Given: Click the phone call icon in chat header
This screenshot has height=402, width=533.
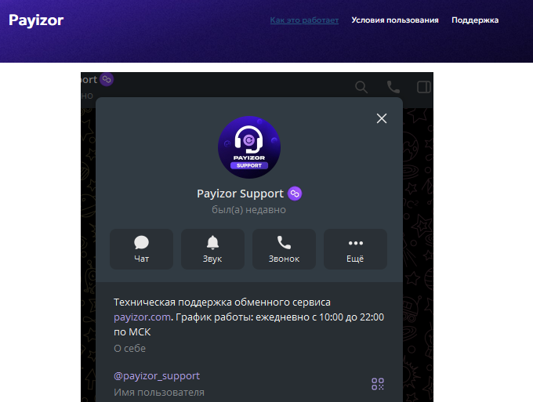Looking at the screenshot, I should point(393,87).
